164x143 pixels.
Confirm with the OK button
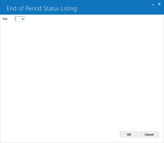129,134
